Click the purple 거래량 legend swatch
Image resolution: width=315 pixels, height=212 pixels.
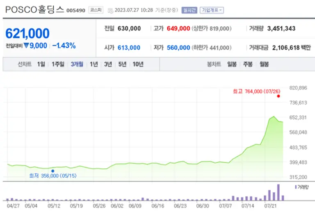296,187
